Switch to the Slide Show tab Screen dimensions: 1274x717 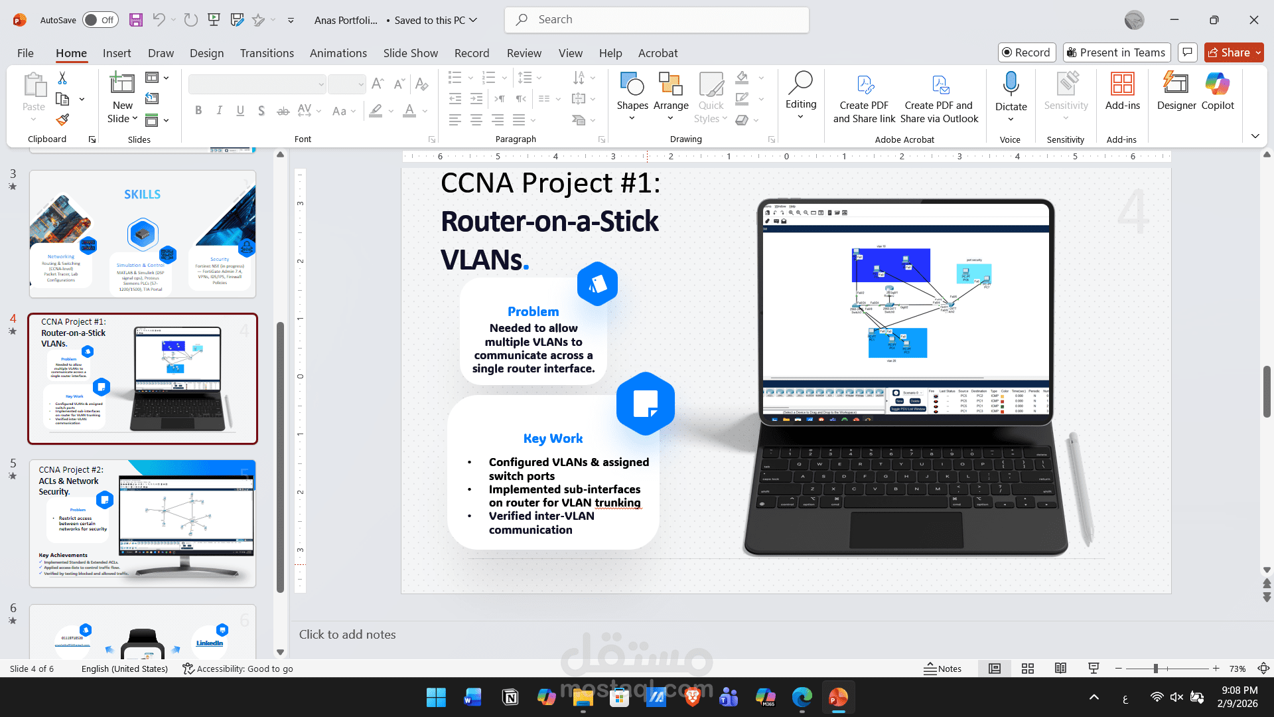(x=411, y=53)
